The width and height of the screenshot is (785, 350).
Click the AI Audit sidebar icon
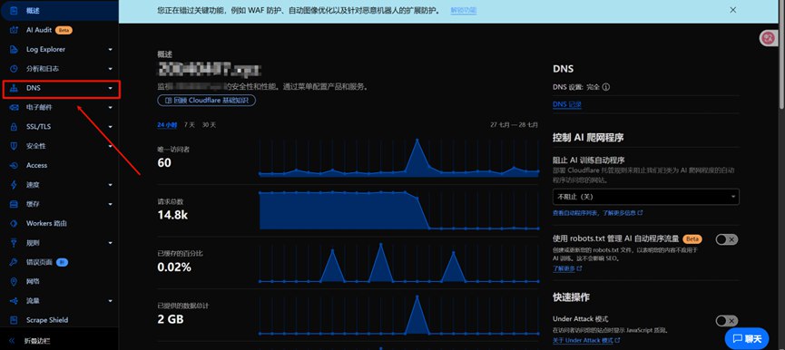point(15,30)
